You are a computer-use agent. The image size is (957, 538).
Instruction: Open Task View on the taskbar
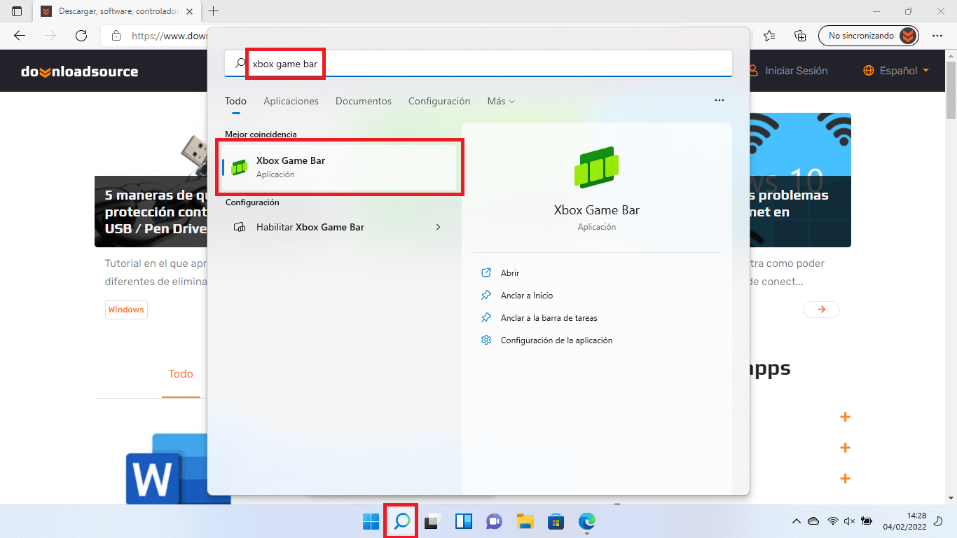(x=432, y=521)
